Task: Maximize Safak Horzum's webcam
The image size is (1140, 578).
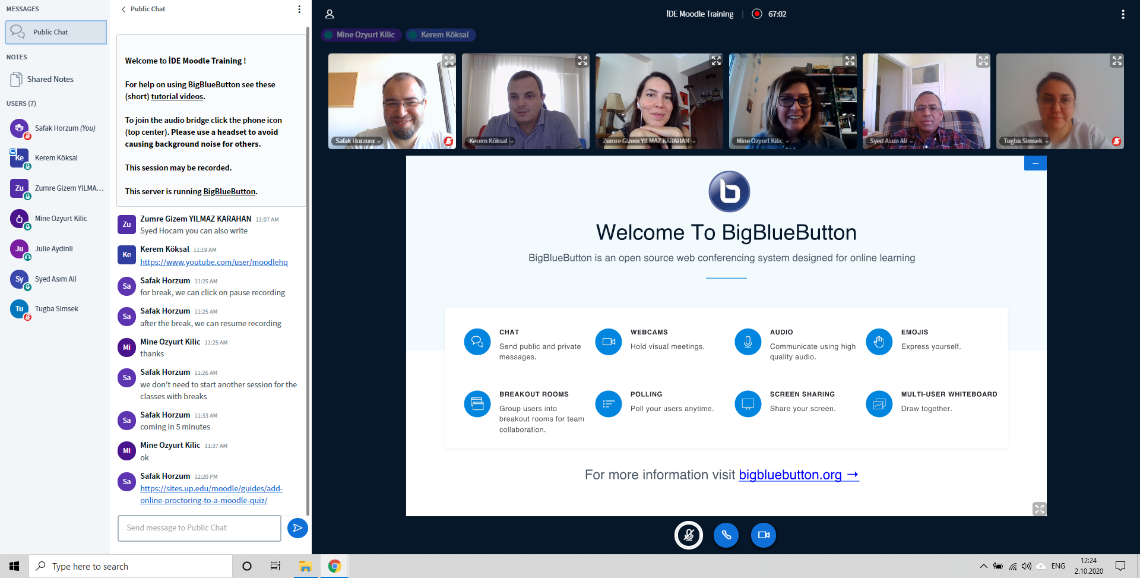Action: point(449,61)
